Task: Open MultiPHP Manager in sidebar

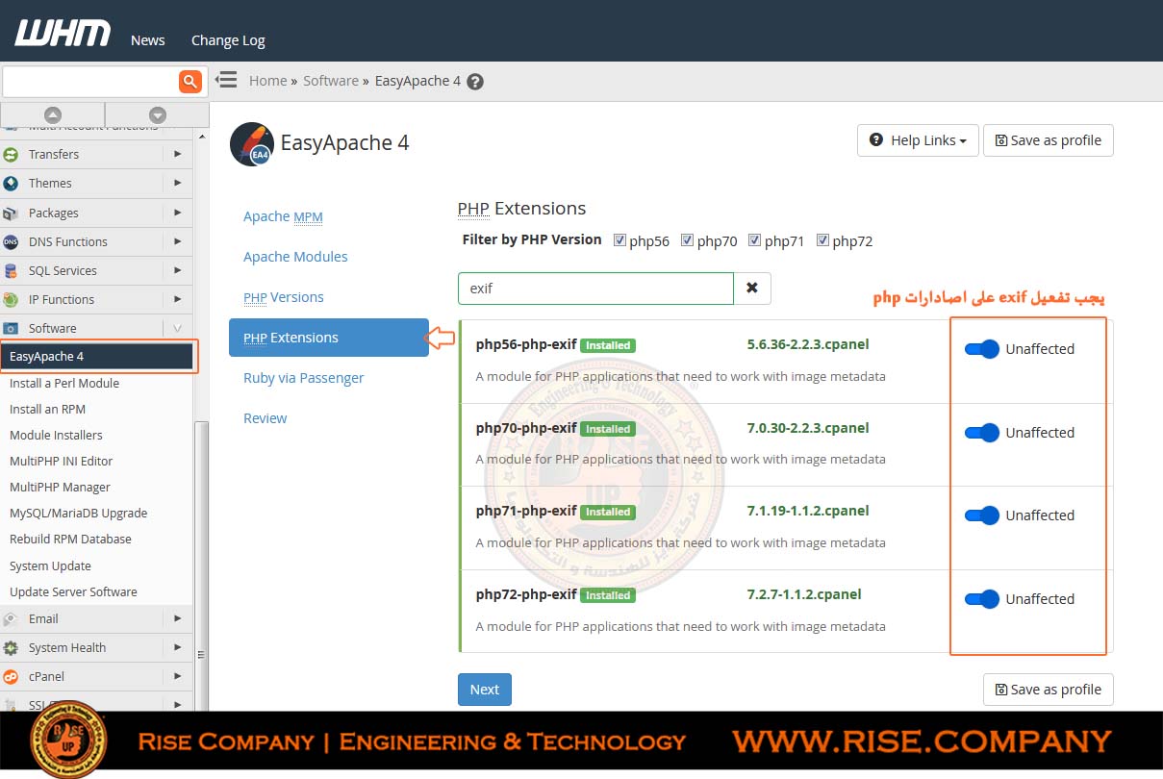Action: tap(60, 487)
